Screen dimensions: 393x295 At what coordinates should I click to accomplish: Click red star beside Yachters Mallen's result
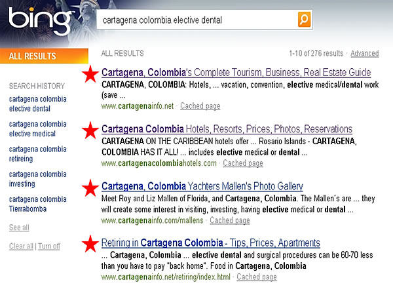point(90,188)
